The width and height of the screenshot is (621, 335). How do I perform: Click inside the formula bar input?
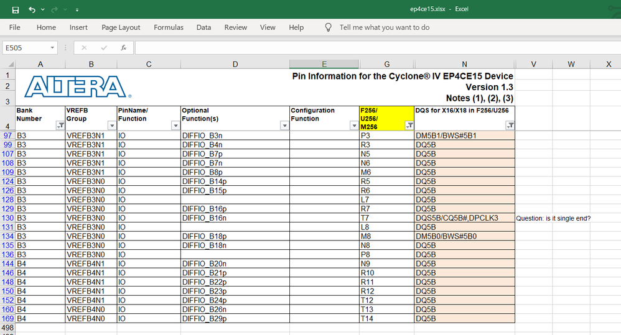[x=373, y=48]
